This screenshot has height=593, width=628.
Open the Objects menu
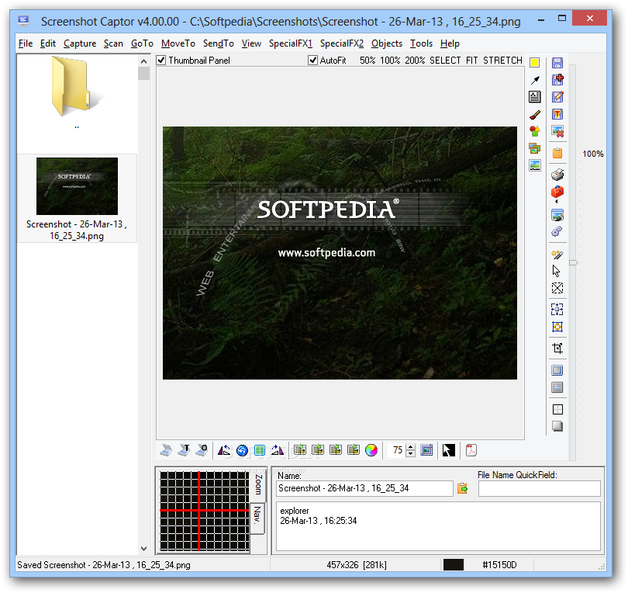pos(387,43)
